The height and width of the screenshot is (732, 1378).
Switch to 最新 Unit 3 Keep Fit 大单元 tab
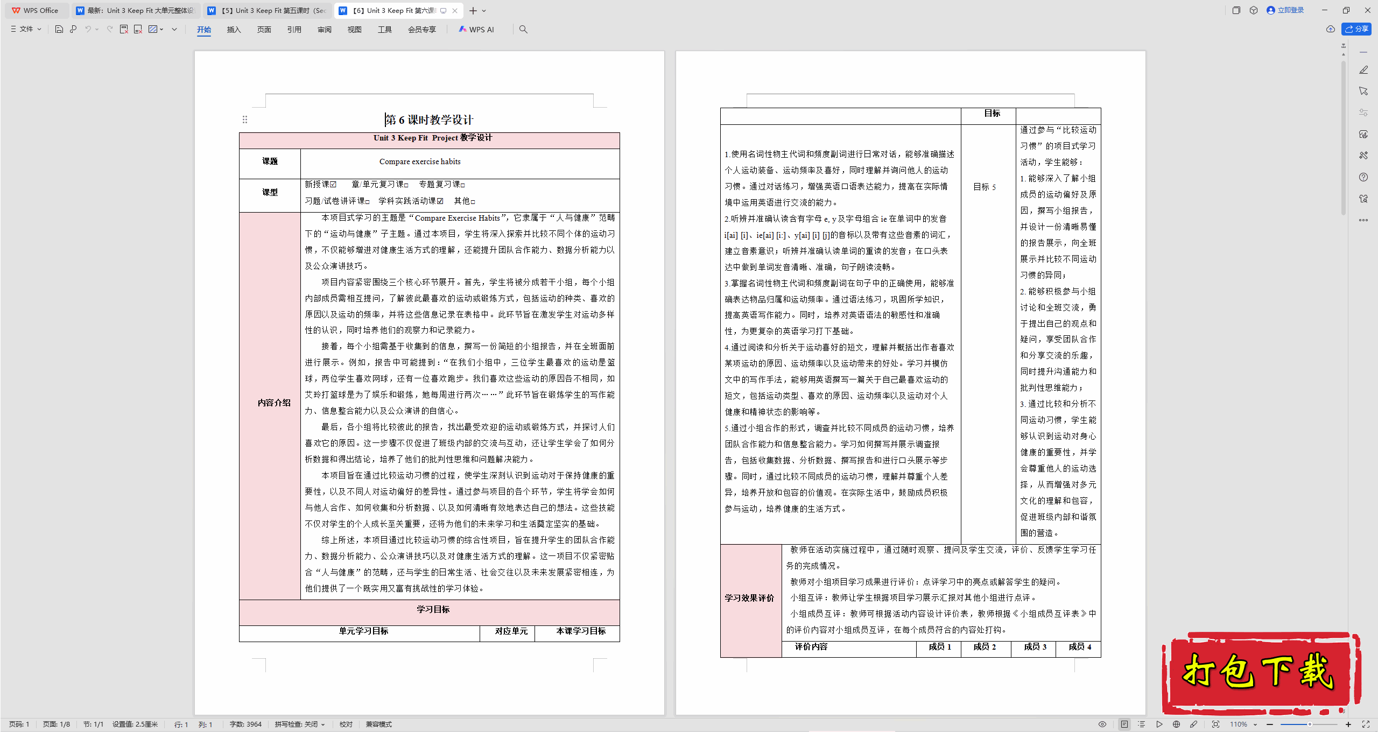136,10
